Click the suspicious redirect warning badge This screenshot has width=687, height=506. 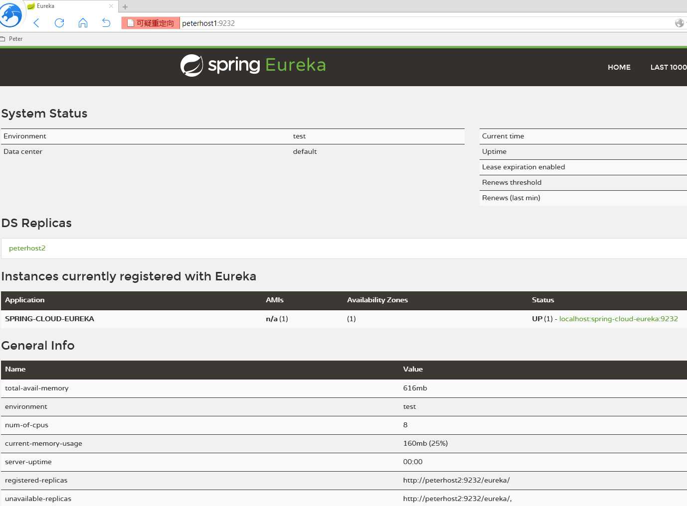coord(151,23)
